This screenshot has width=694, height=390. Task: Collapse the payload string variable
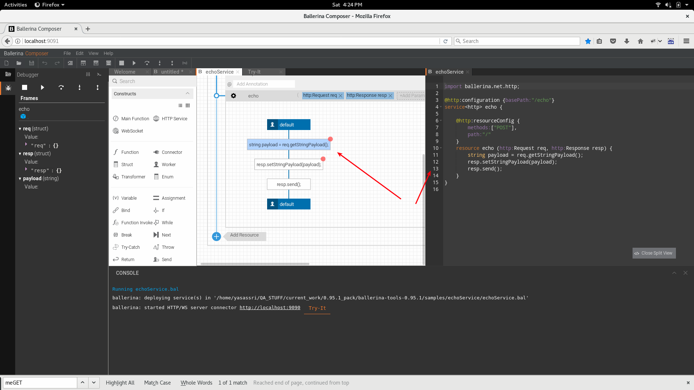[20, 179]
